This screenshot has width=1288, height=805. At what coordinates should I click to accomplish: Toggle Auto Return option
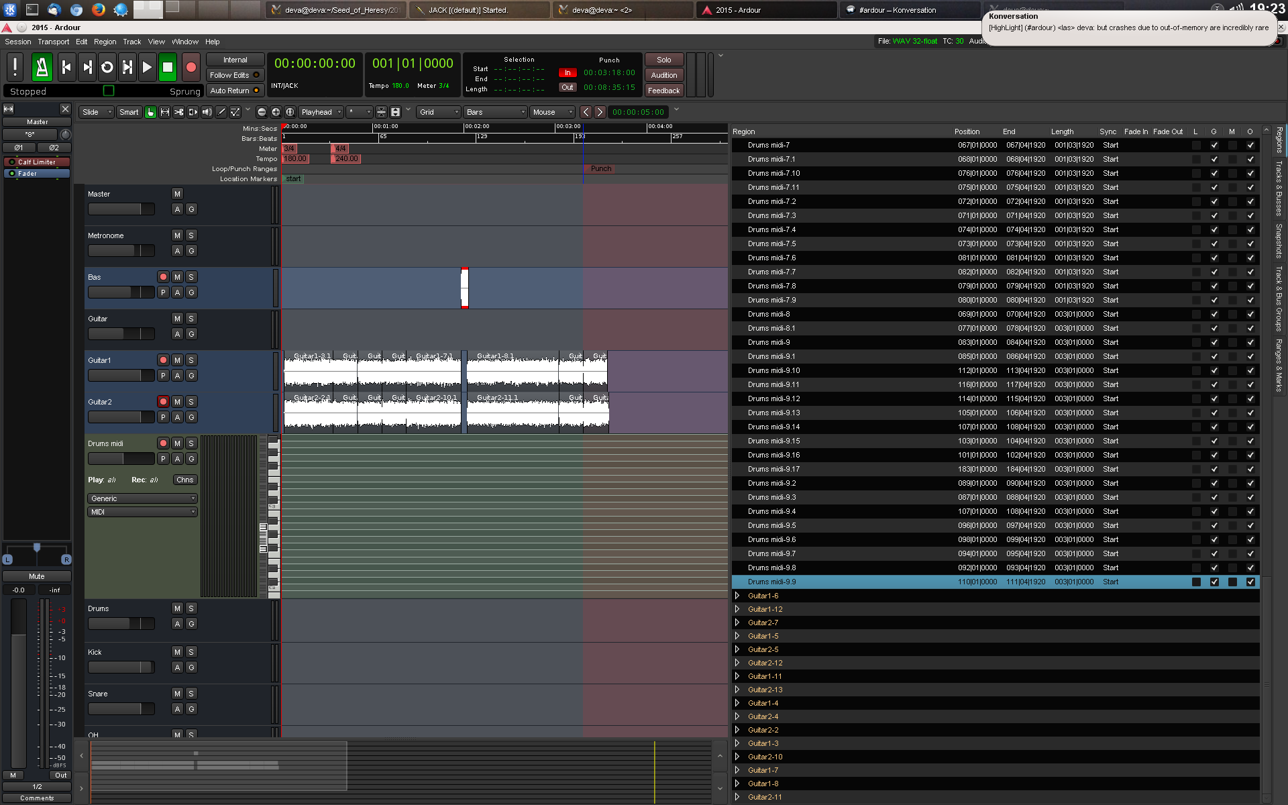[x=235, y=91]
